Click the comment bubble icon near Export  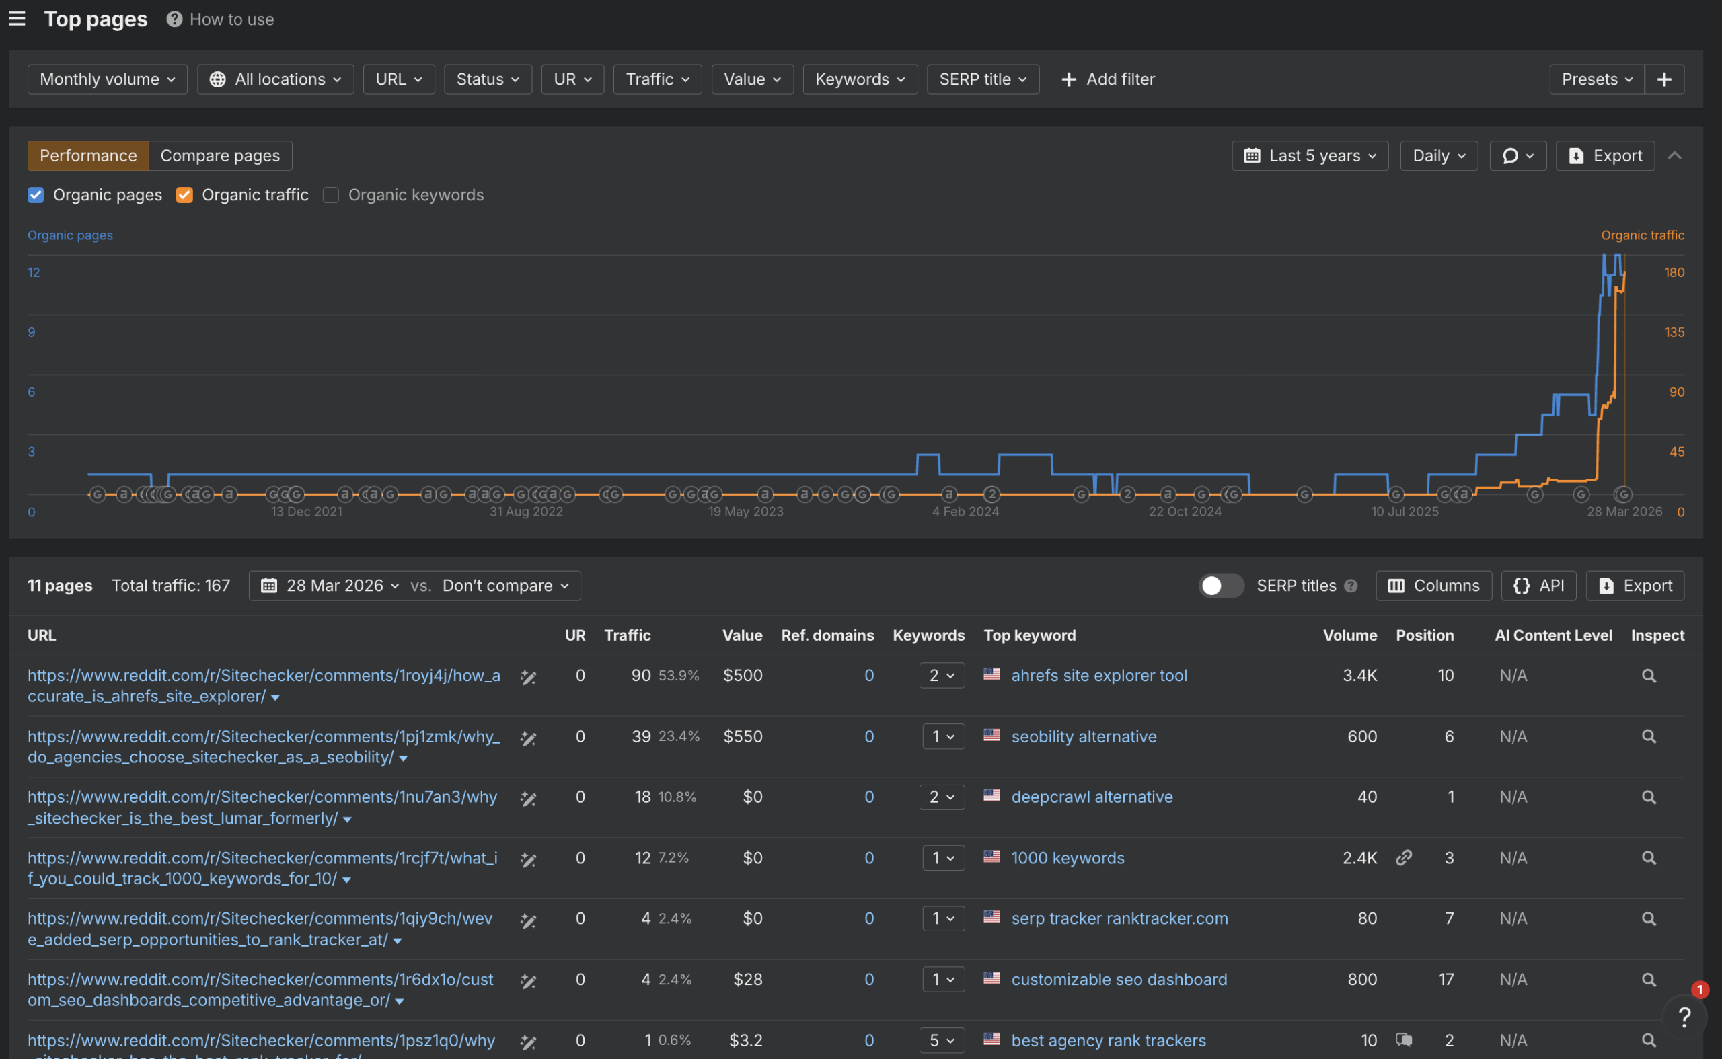click(1518, 155)
